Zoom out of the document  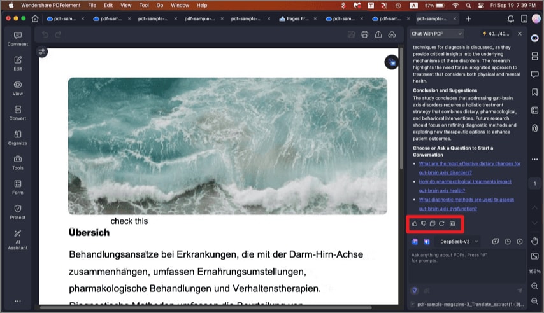(x=534, y=301)
